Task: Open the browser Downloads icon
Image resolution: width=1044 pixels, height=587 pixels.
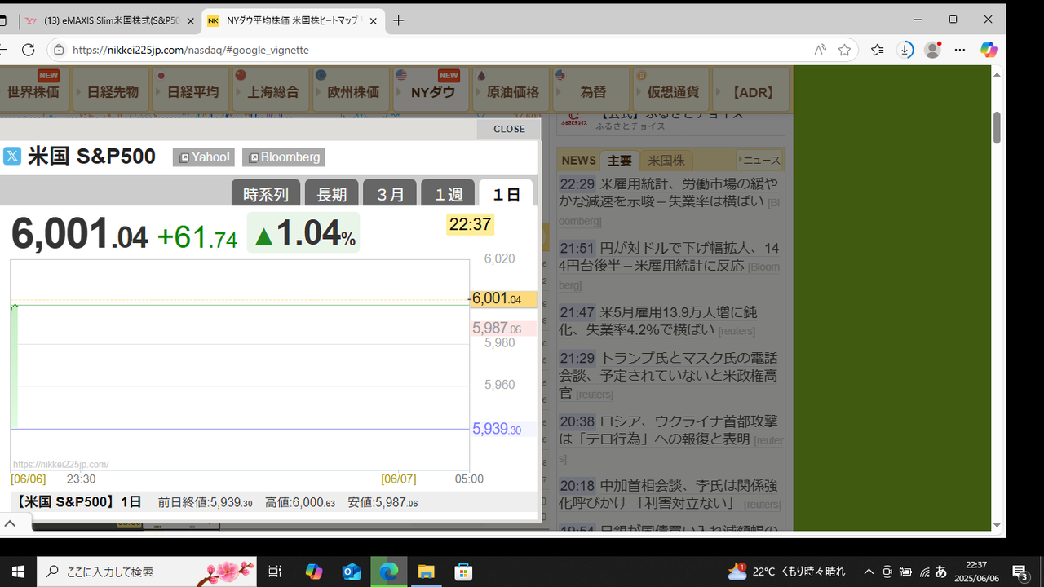Action: 905,50
